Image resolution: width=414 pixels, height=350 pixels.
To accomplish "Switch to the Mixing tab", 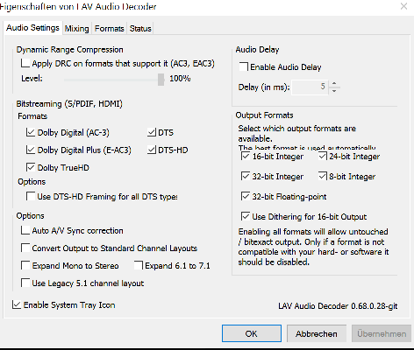I will [x=76, y=29].
